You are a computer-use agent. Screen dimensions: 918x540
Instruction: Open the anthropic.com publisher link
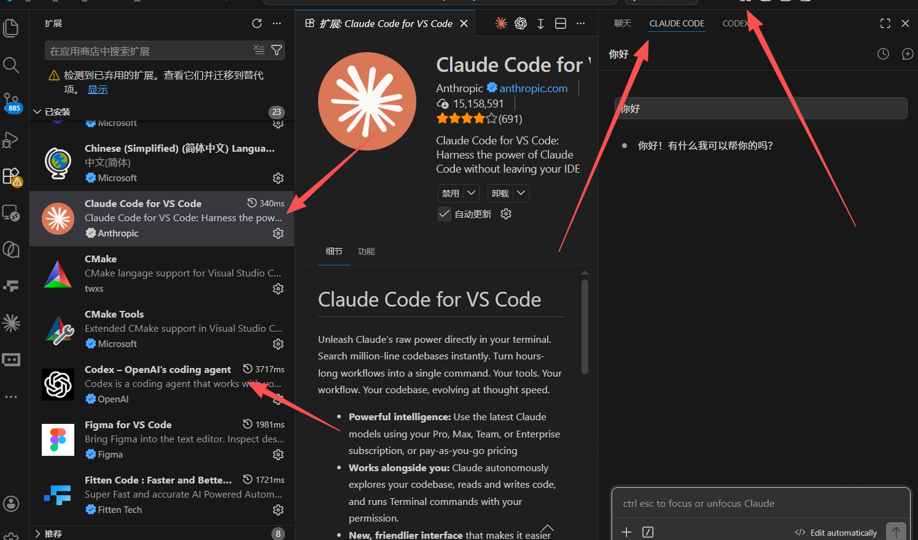[x=533, y=88]
